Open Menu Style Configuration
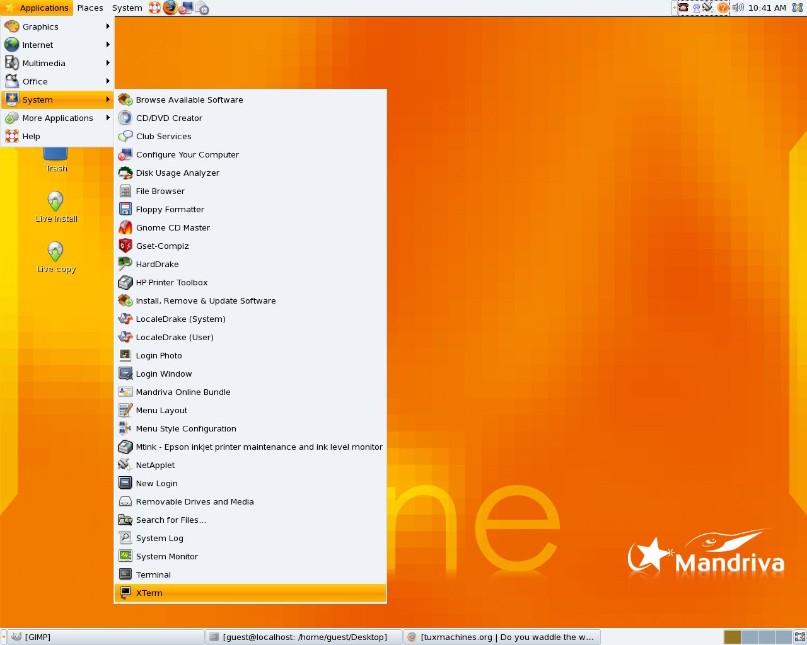The image size is (807, 645). (x=250, y=428)
